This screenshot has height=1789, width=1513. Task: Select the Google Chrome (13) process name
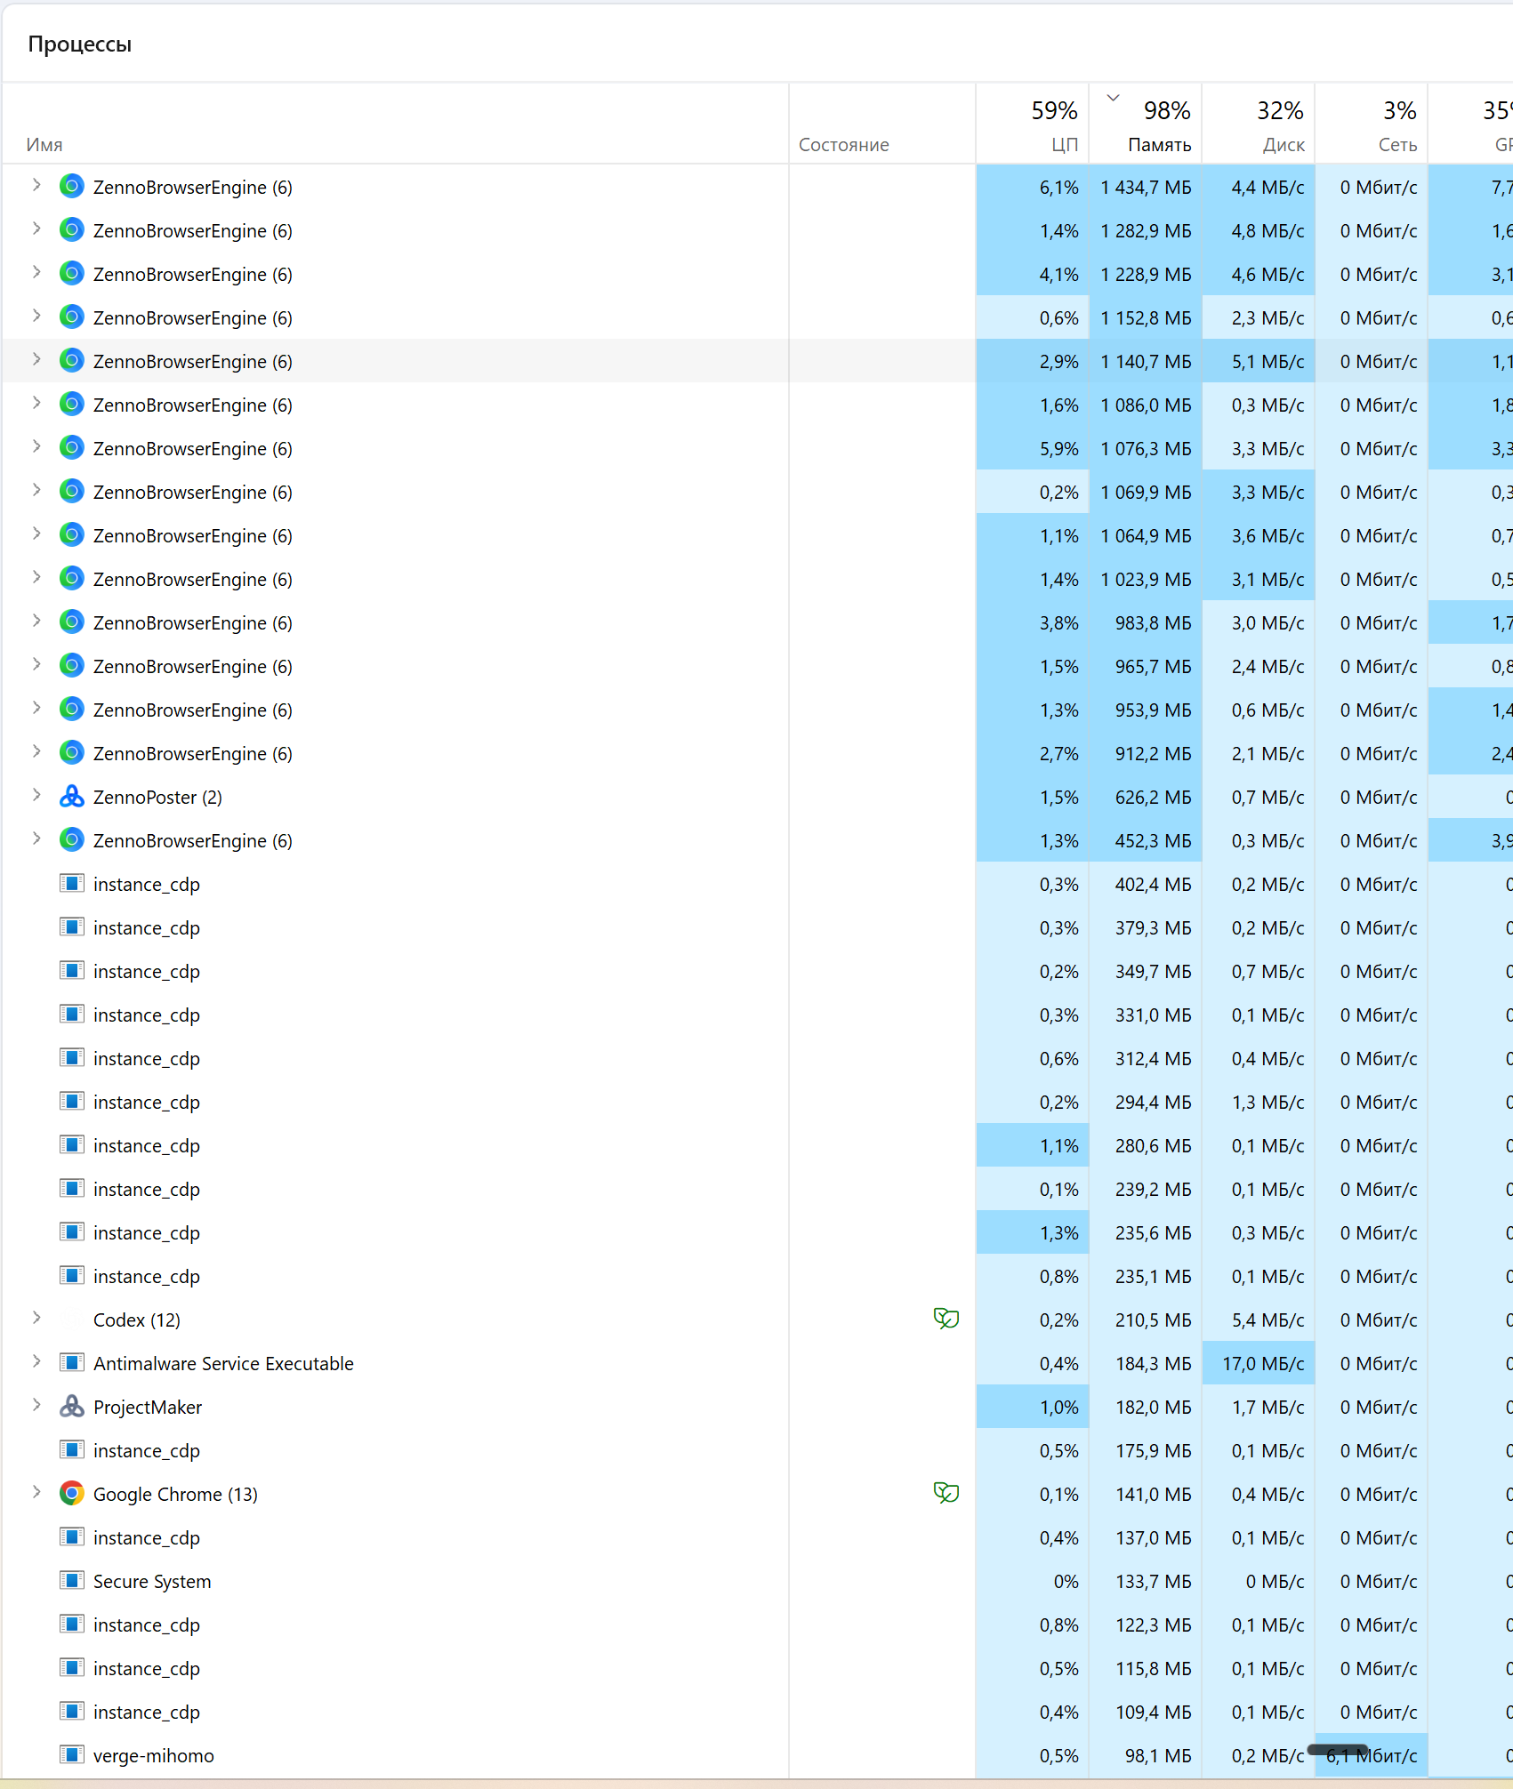pyautogui.click(x=175, y=1495)
